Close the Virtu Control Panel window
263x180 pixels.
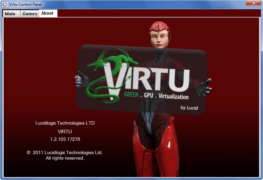[253, 3]
